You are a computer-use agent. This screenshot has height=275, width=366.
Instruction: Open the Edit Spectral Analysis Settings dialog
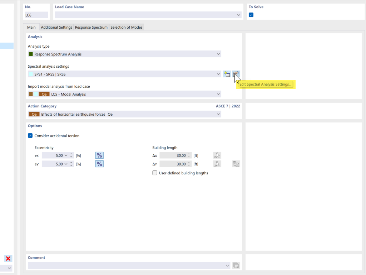236,74
